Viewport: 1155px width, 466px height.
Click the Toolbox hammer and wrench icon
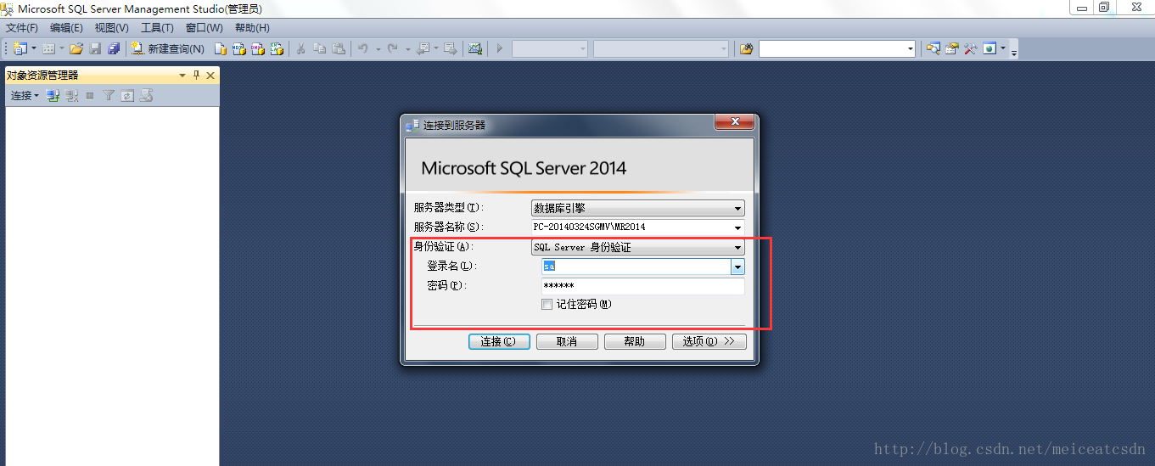coord(970,48)
